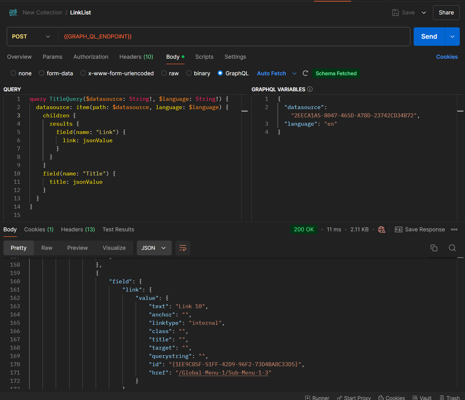Image resolution: width=465 pixels, height=400 pixels.
Task: Switch to Pretty response view
Action: [18, 248]
